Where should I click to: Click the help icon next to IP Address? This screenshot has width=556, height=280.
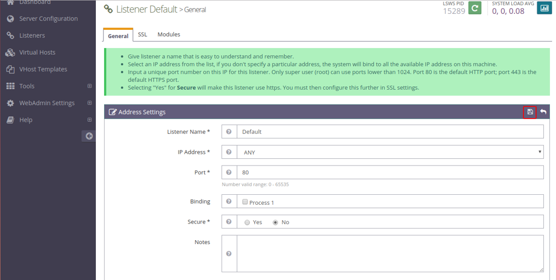coord(229,152)
